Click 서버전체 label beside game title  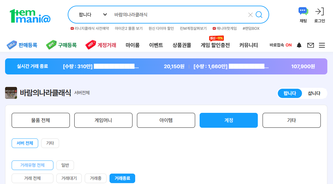(x=82, y=93)
